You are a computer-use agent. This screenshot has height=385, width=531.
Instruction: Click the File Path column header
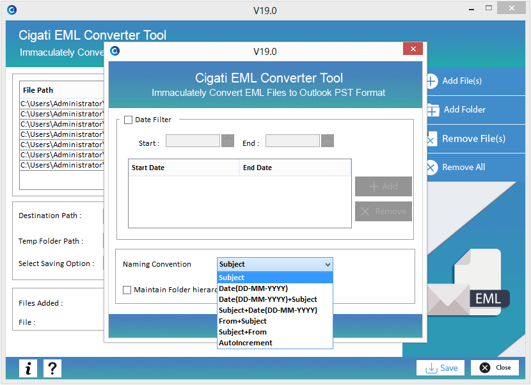(61, 90)
